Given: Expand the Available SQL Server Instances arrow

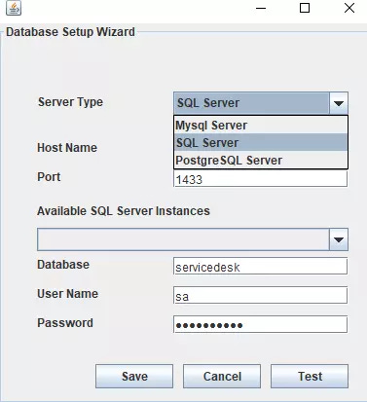Looking at the screenshot, I should click(339, 239).
